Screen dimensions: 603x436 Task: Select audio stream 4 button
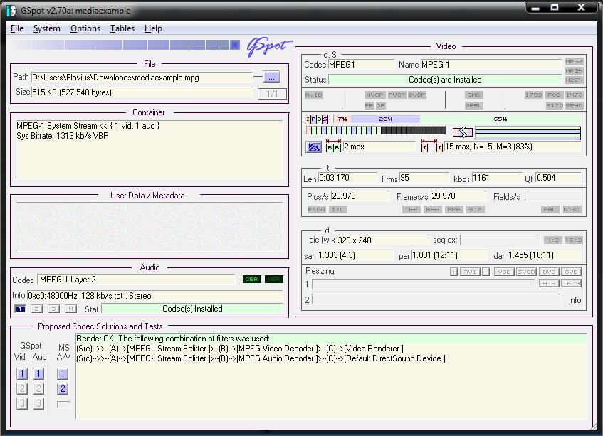(70, 309)
